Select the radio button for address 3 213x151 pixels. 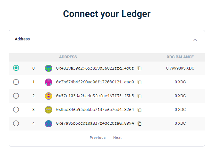[16, 110]
